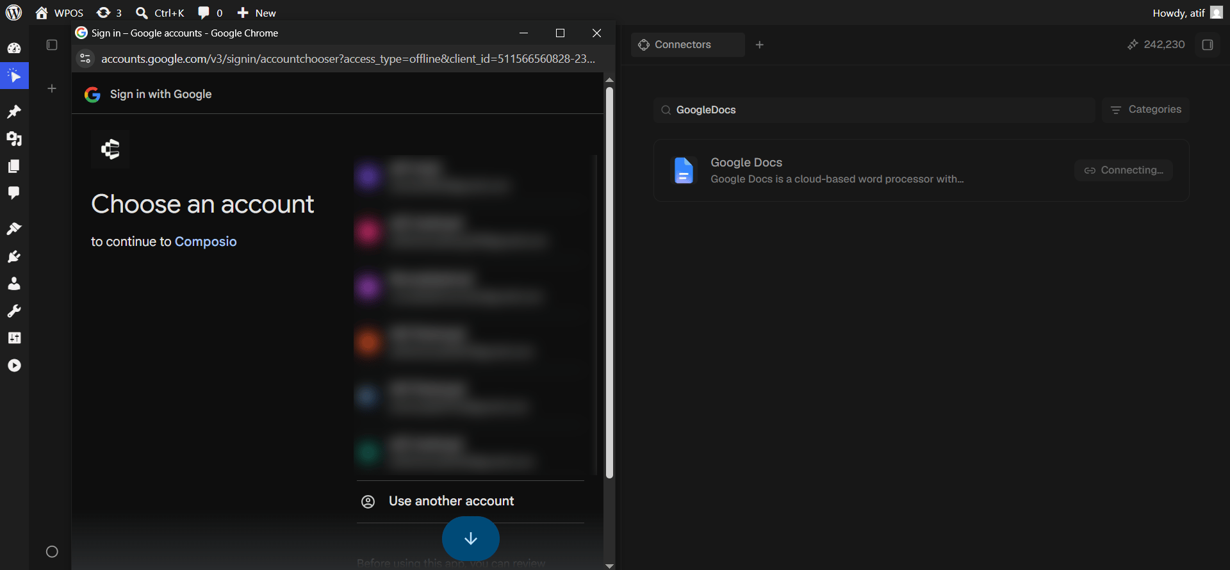Follow the Composio link
The image size is (1230, 570).
206,241
